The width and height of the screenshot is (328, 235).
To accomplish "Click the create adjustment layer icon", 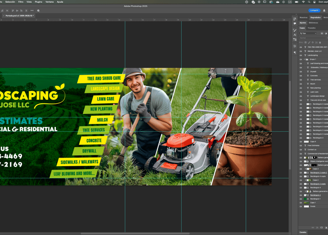I will pyautogui.click(x=326, y=227).
